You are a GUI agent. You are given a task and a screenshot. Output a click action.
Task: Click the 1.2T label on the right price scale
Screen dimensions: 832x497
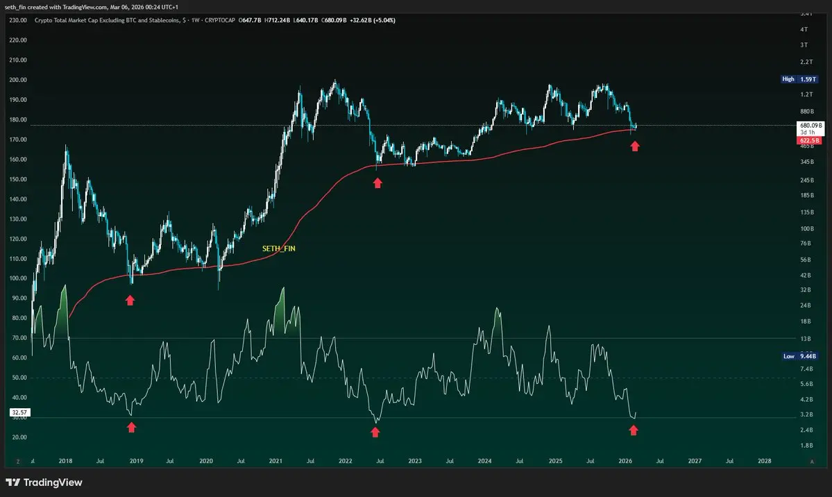(x=806, y=94)
